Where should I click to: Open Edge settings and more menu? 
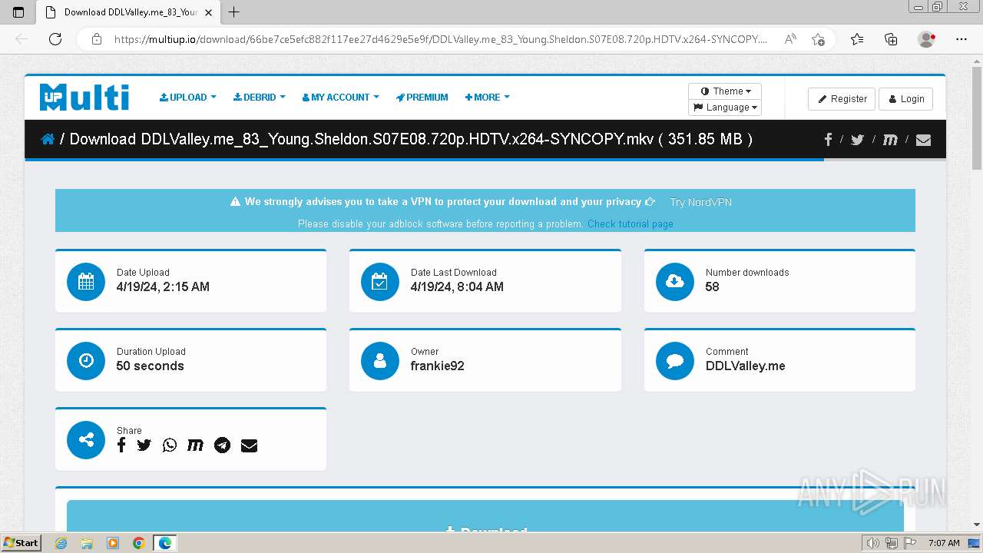coord(961,39)
